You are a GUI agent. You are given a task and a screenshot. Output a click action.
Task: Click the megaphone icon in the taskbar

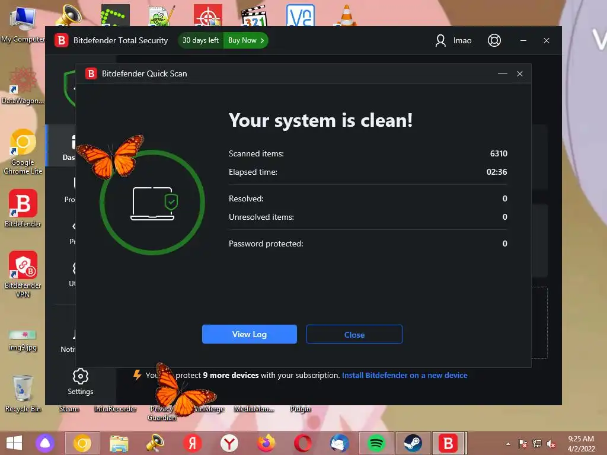(155, 443)
